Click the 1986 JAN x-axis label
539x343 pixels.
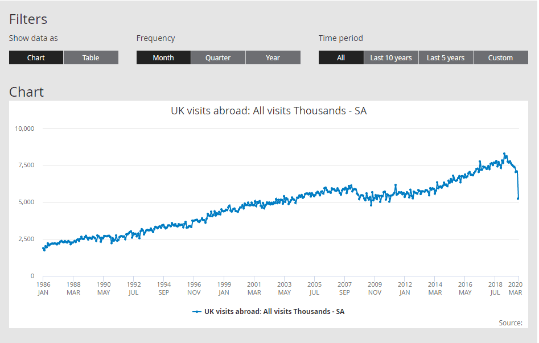[43, 288]
